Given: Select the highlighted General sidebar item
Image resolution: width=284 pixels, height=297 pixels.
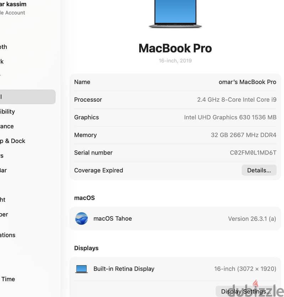Looking at the screenshot, I should coord(28,97).
